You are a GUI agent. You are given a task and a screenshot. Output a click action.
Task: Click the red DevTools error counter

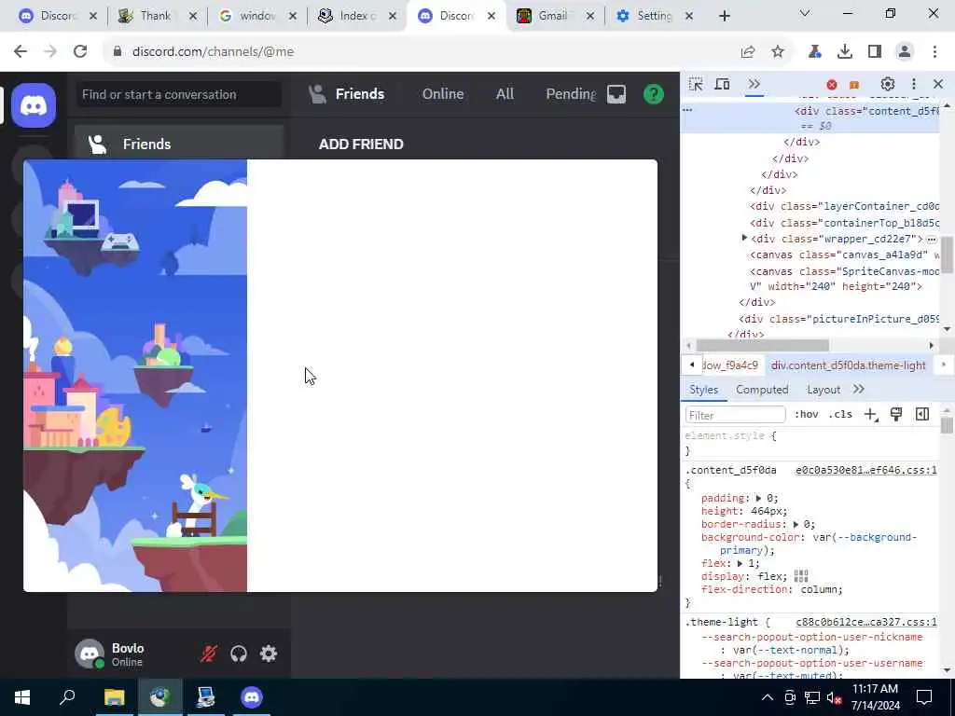click(831, 85)
